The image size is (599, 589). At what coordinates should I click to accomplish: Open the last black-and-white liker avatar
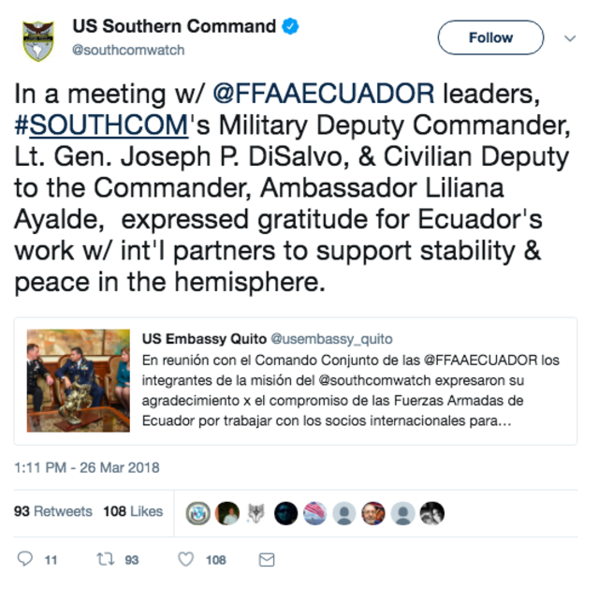[x=432, y=513]
